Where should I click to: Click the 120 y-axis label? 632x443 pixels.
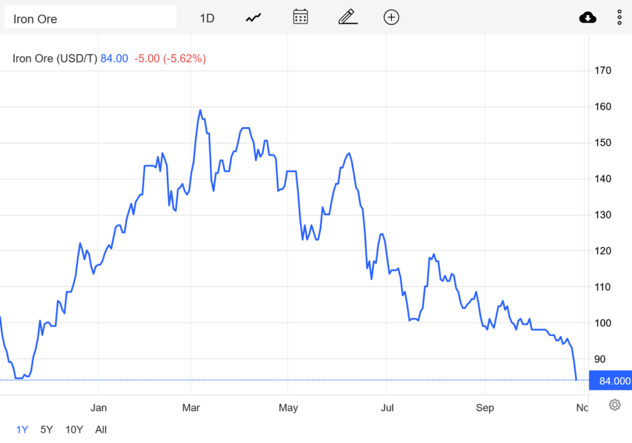tap(602, 251)
